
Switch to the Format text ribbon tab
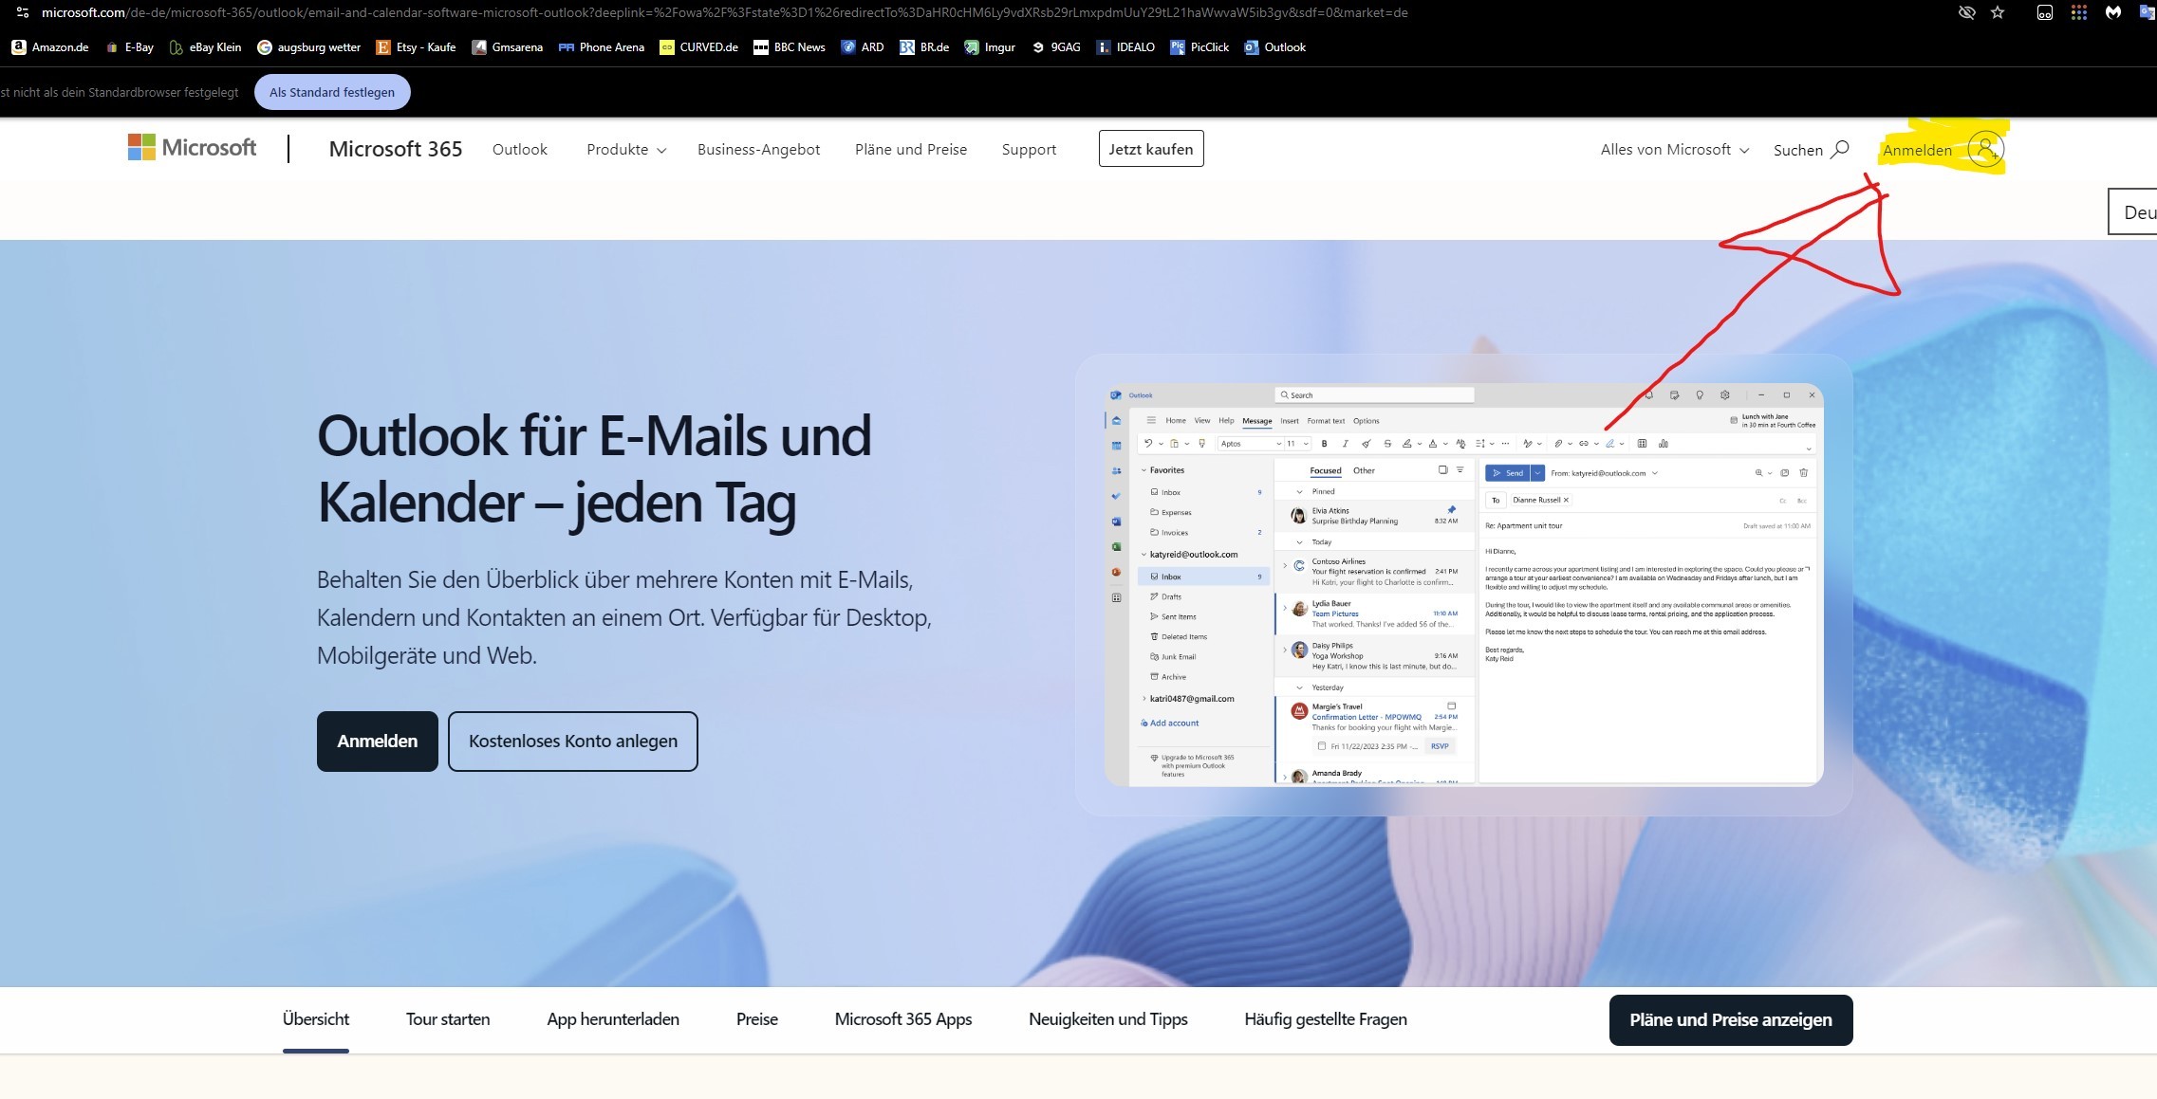[1326, 420]
